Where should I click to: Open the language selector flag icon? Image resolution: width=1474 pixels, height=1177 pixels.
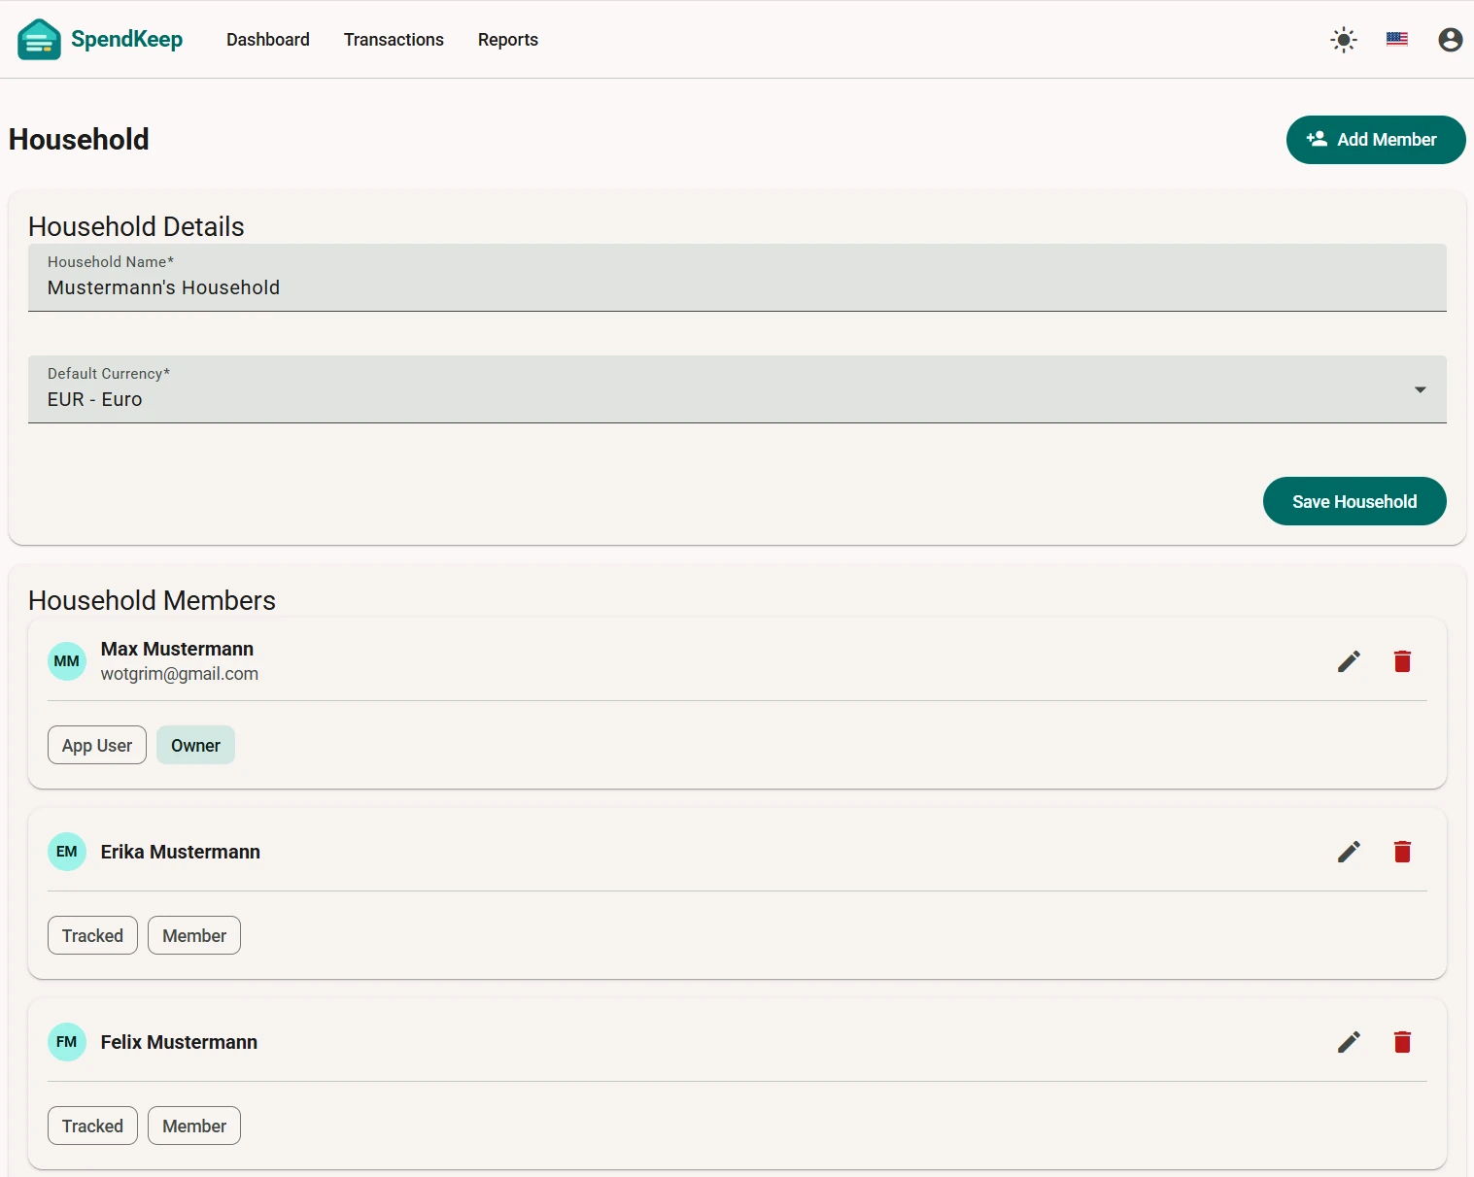coord(1397,40)
